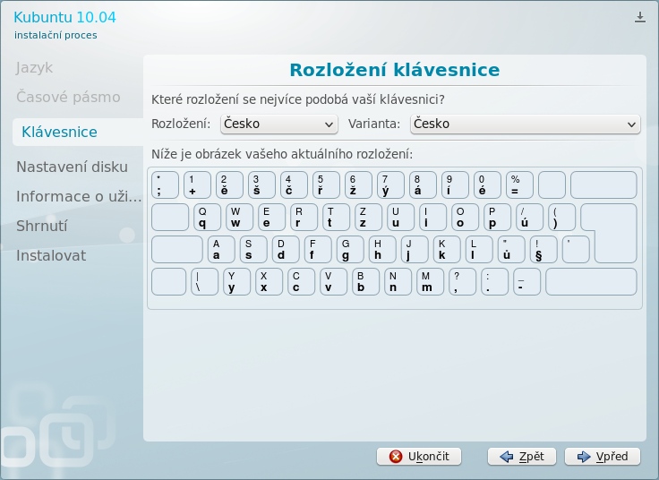Click the W key on keyboard preview
This screenshot has width=659, height=480.
click(x=240, y=218)
